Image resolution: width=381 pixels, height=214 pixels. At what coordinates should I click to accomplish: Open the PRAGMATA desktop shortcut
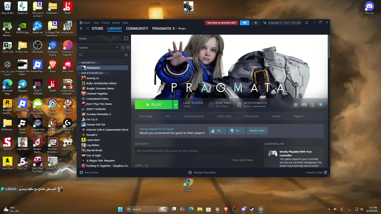[188, 8]
